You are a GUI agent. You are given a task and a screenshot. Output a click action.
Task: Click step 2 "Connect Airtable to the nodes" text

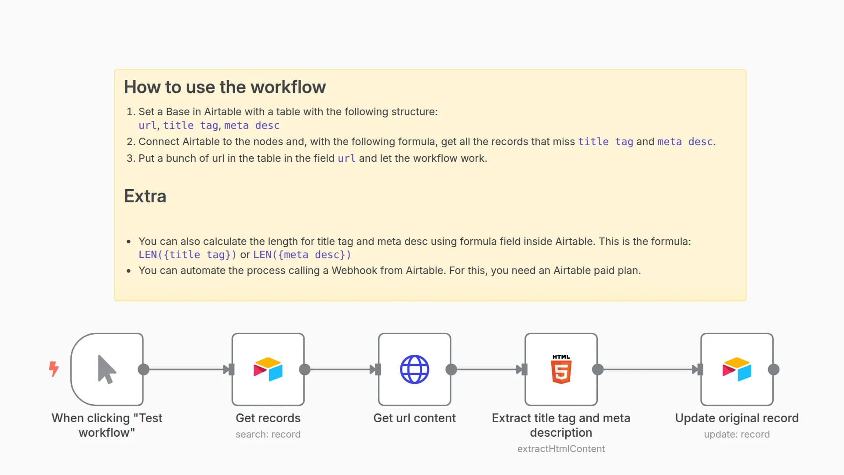(427, 142)
